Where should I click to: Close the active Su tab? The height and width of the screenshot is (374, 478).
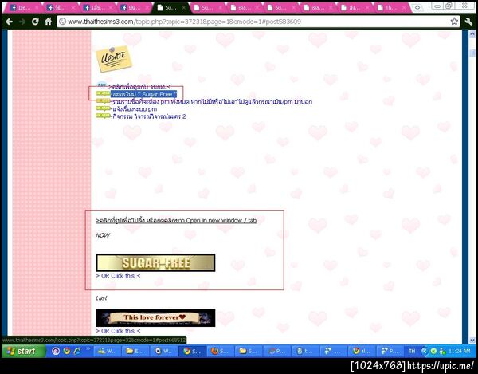tap(183, 8)
